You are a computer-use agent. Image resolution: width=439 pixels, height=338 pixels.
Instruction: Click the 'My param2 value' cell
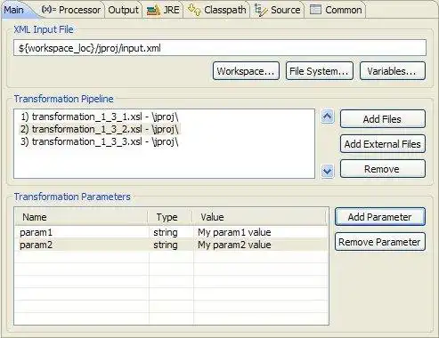click(x=261, y=245)
